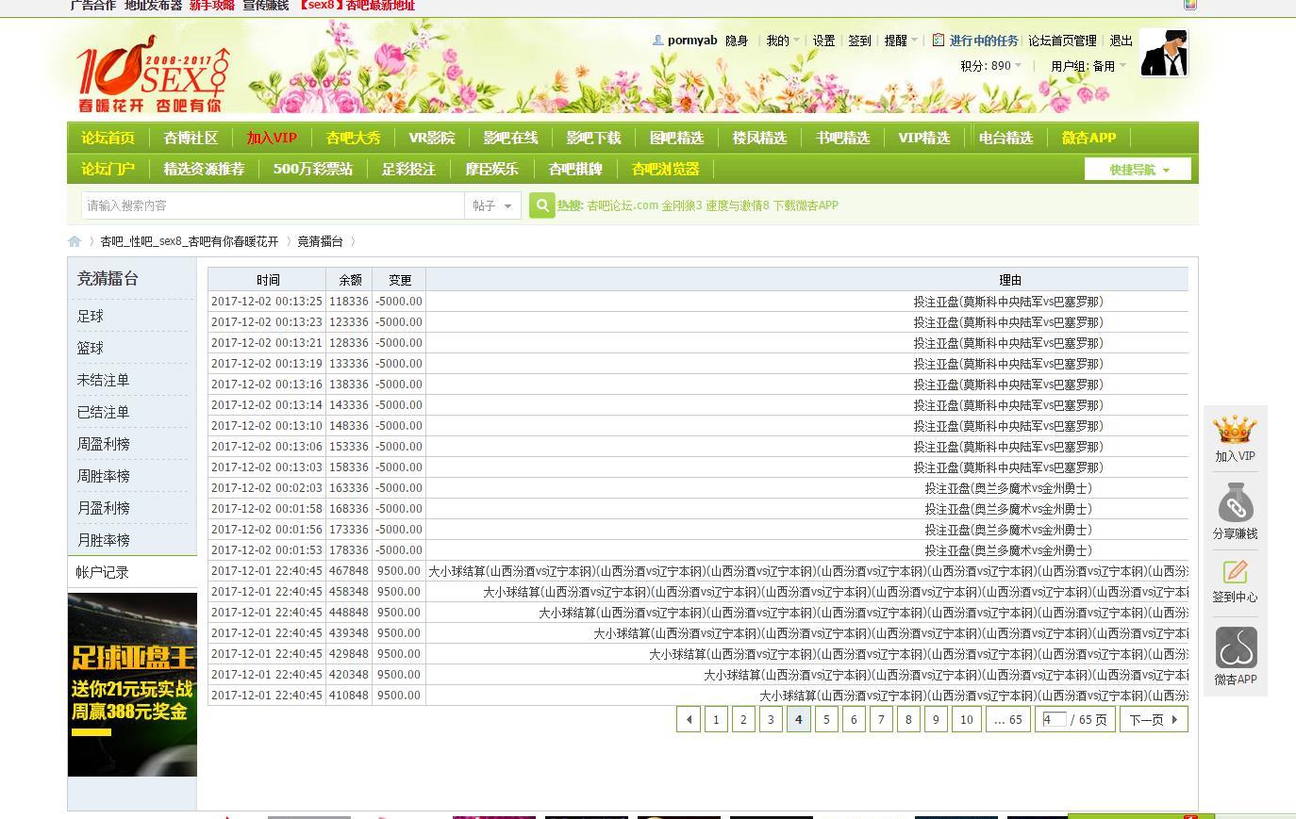Click the crown icon for 加入VIP in the floating side panel

click(1235, 430)
